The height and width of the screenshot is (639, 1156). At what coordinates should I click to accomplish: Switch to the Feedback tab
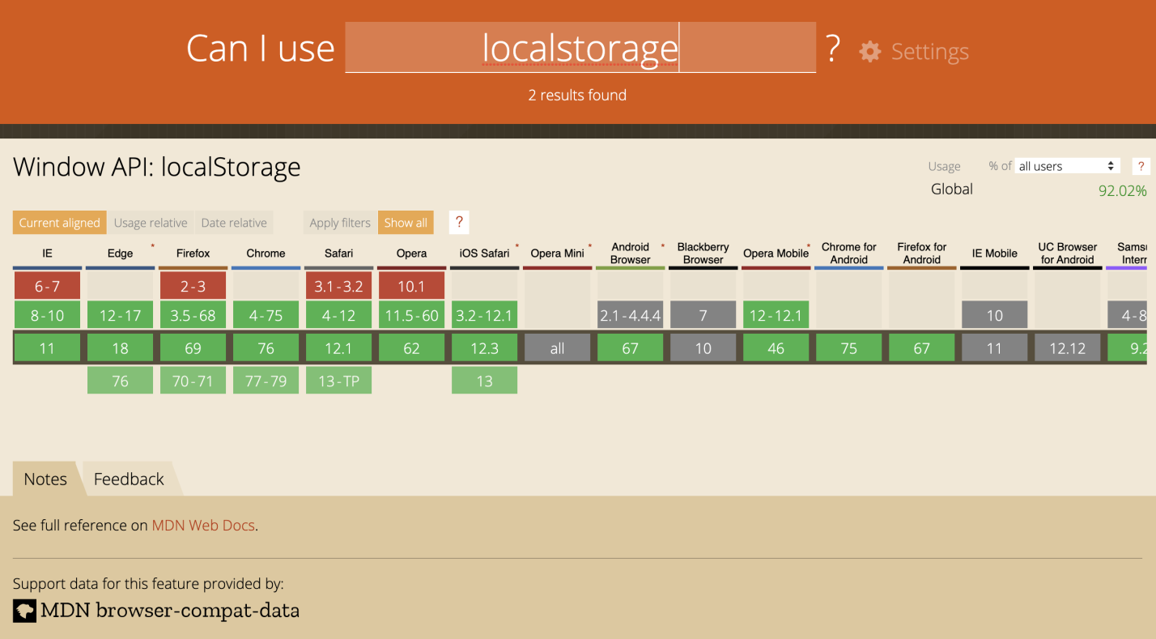129,479
